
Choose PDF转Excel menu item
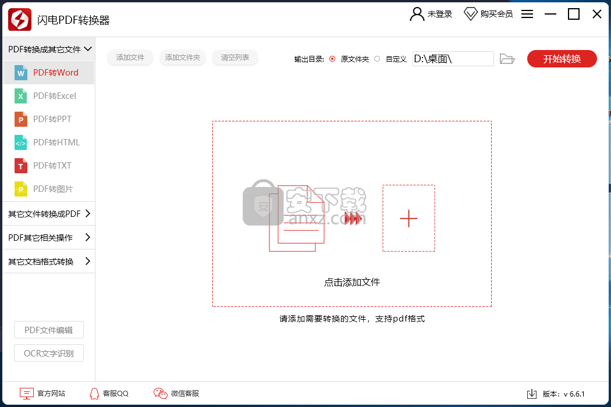(x=49, y=96)
